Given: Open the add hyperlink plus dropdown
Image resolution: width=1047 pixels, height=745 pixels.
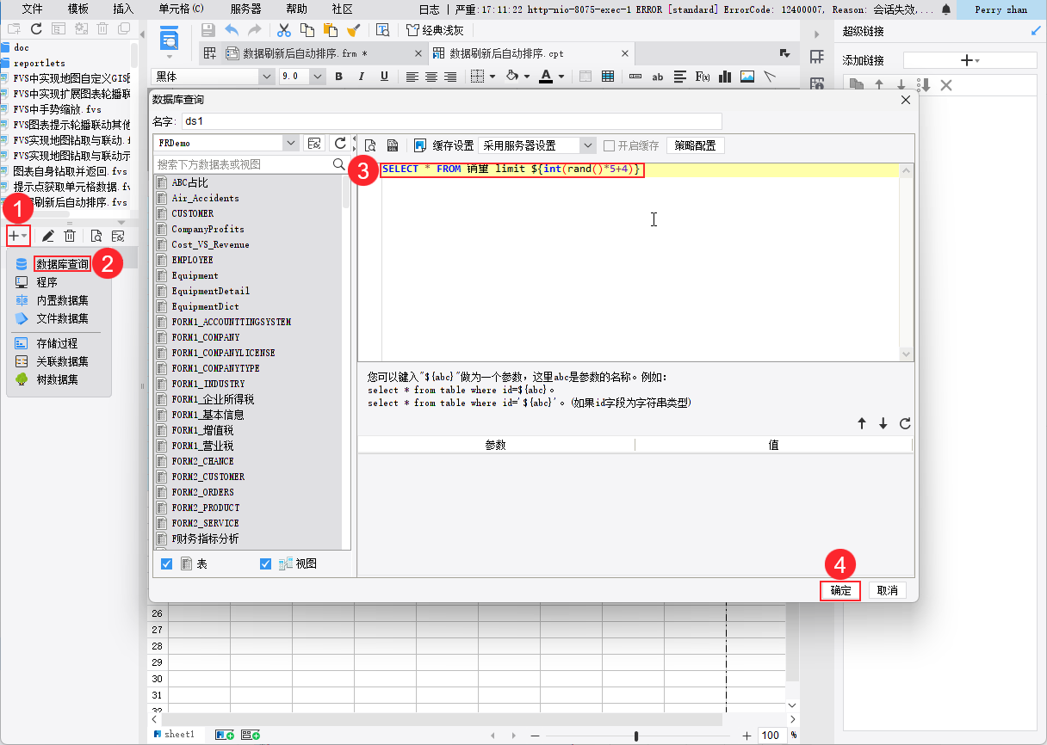Looking at the screenshot, I should [970, 60].
